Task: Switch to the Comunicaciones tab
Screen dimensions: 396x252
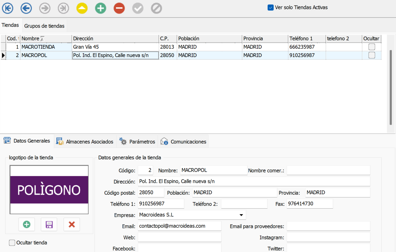Action: tap(183, 142)
